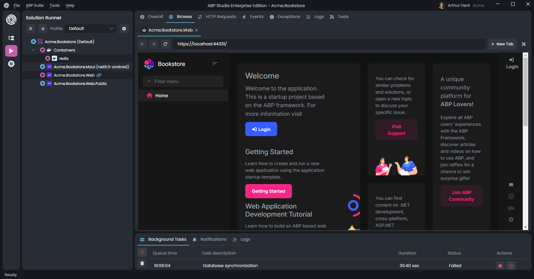Click bug icon for Database synchronization task
Viewport: 534px width, 279px height.
500,266
